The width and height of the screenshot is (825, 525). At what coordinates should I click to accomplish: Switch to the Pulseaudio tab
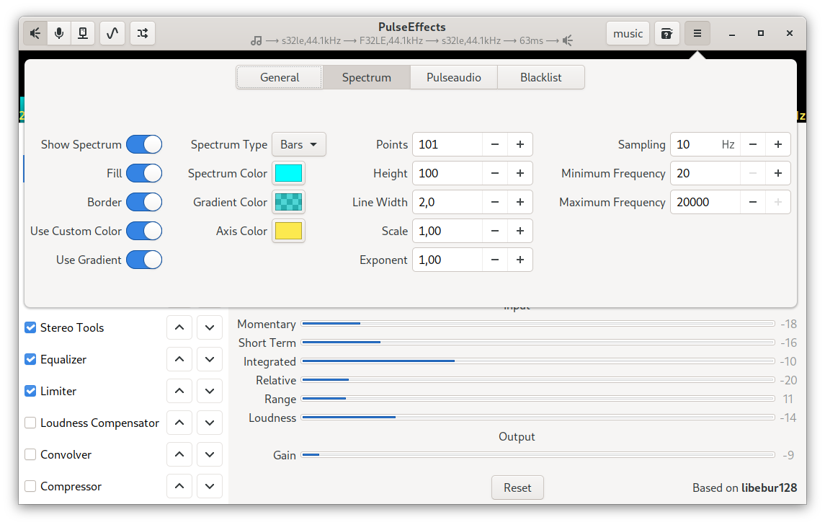[x=453, y=77]
